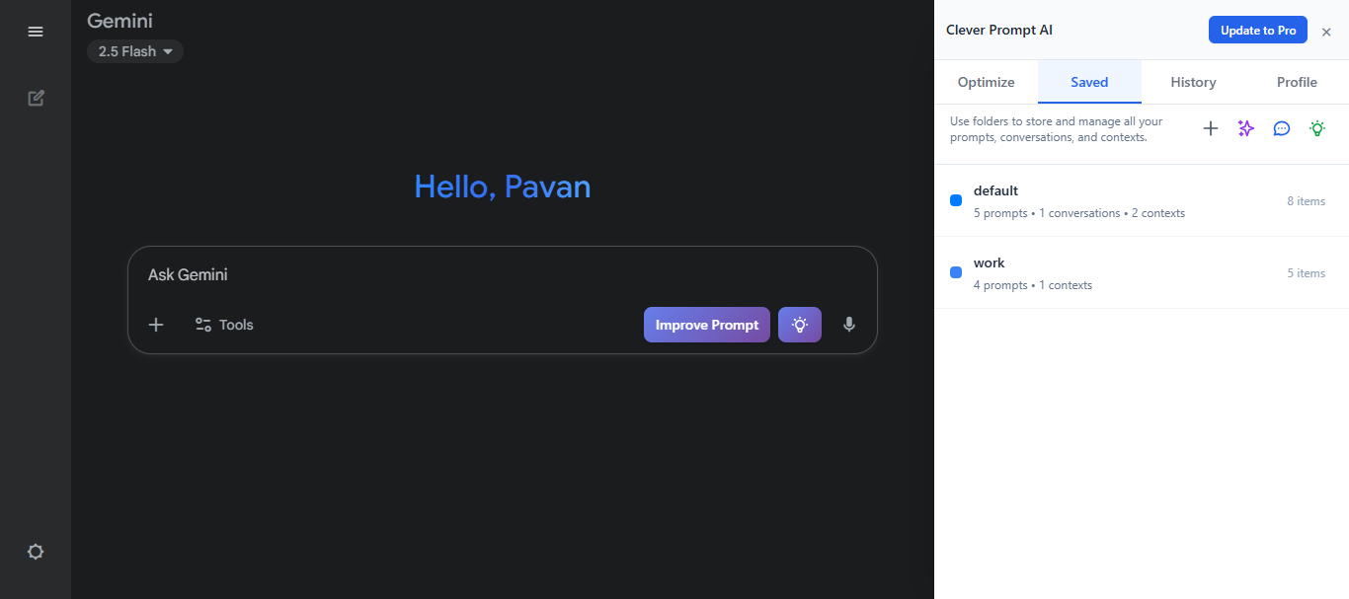Screen dimensions: 1349x599
Task: Activate the microphone voice input
Action: (x=849, y=325)
